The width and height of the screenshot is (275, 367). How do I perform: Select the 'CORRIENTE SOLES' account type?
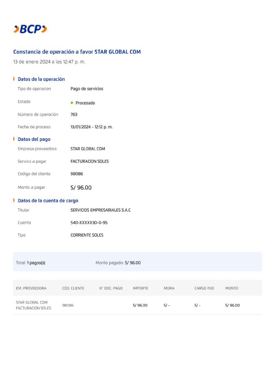(x=87, y=235)
